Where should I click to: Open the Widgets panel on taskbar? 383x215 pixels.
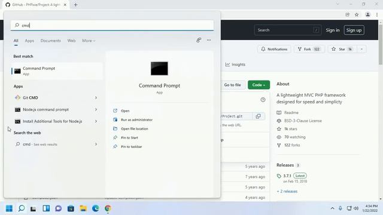point(46,208)
